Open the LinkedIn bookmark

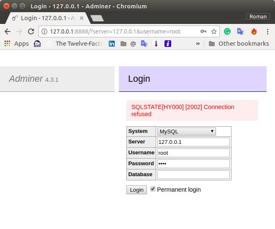pyautogui.click(x=112, y=44)
